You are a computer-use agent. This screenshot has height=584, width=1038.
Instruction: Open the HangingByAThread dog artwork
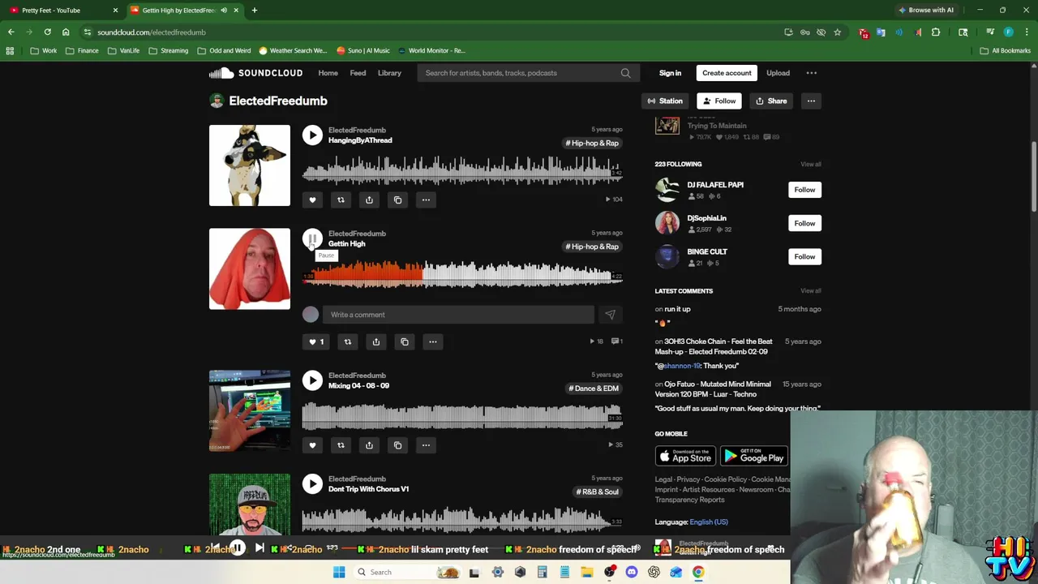pyautogui.click(x=250, y=165)
